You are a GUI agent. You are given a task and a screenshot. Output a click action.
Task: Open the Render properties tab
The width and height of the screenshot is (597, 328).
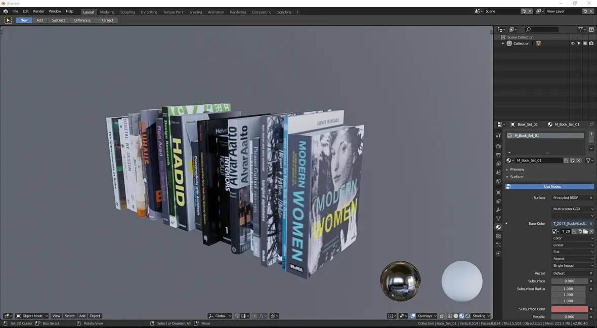tap(498, 146)
